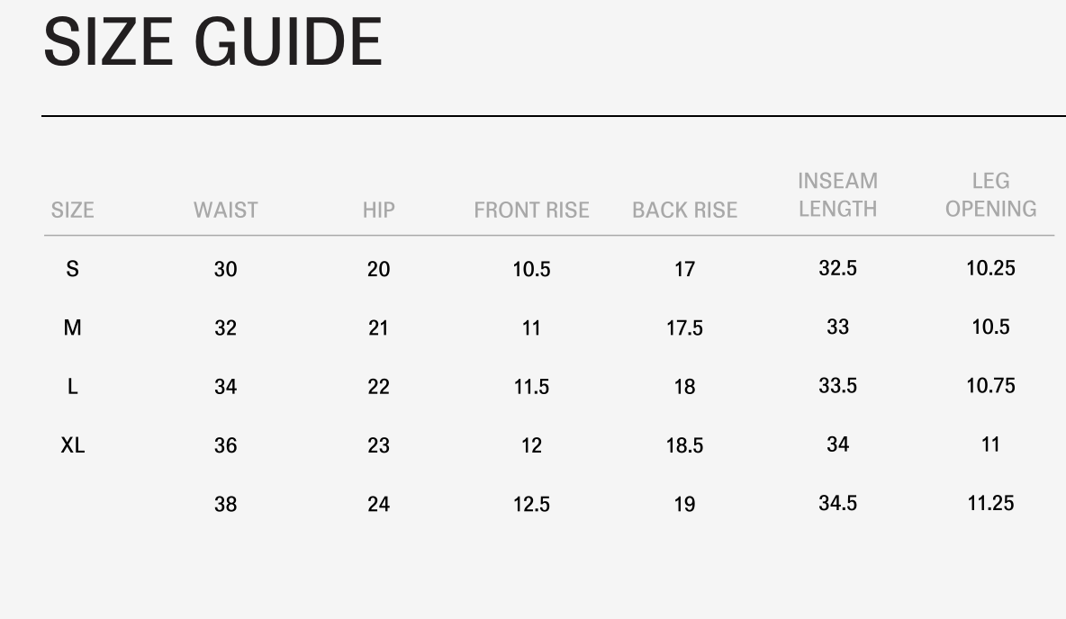Click leg opening value 10.25

tap(990, 268)
